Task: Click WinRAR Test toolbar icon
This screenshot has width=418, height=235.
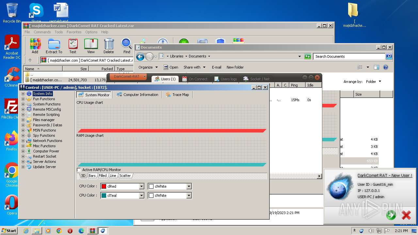Action: coord(73,46)
